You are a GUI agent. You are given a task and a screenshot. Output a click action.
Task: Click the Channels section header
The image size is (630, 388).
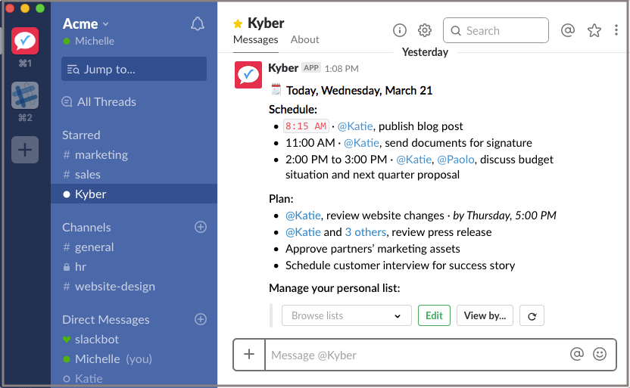pyautogui.click(x=86, y=228)
